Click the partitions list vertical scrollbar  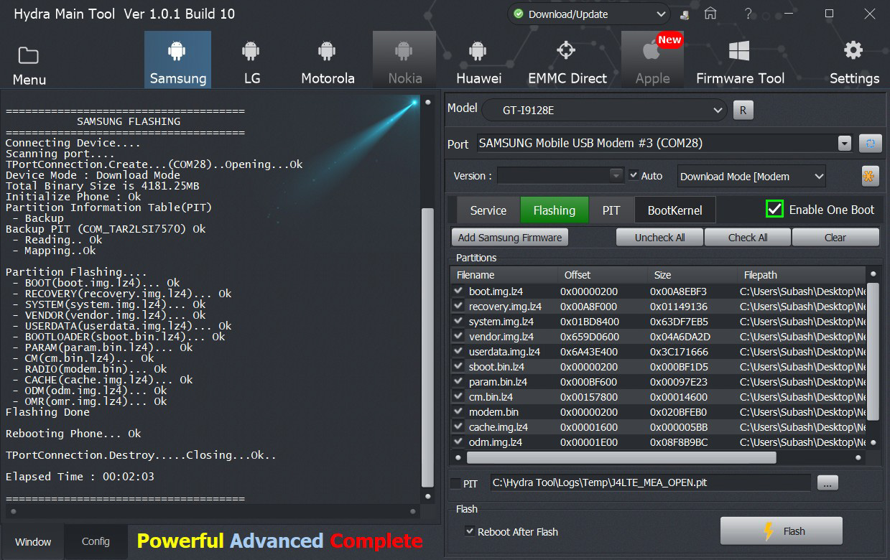point(873,352)
